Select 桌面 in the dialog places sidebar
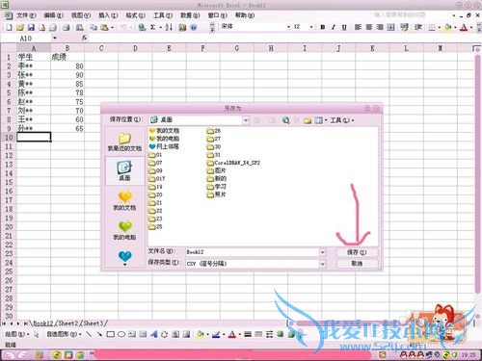This screenshot has width=482, height=361. click(124, 170)
